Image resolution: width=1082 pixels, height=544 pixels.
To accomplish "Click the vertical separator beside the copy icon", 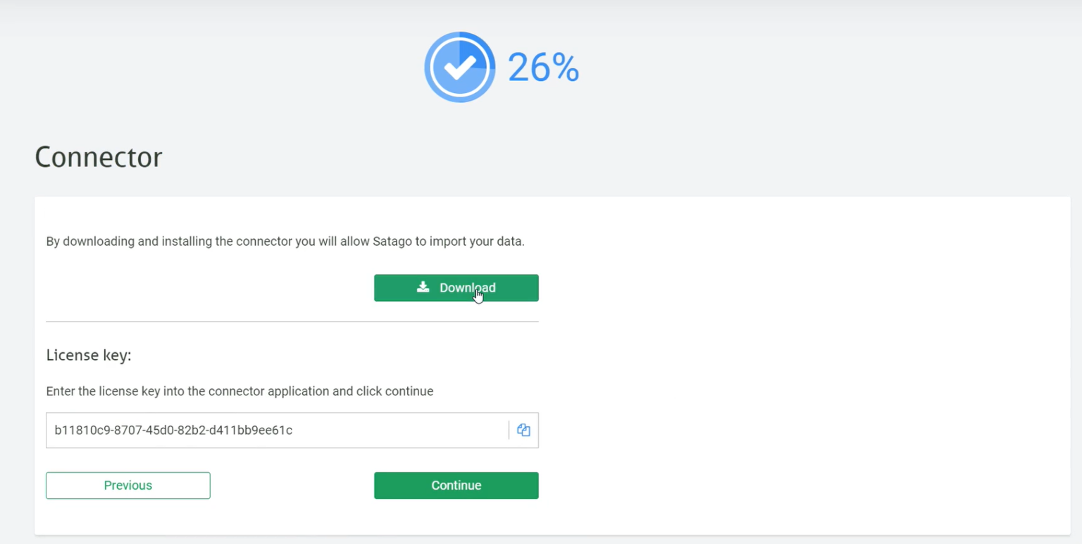I will pos(509,430).
